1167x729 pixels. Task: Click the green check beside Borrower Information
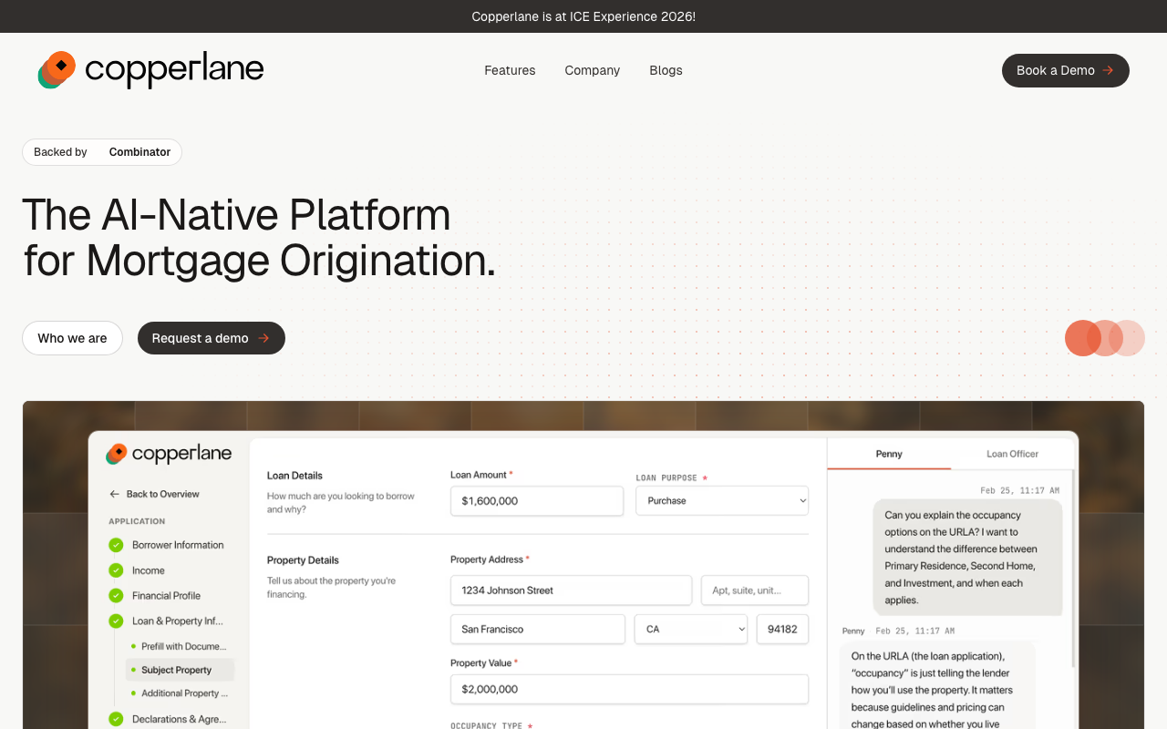[116, 545]
